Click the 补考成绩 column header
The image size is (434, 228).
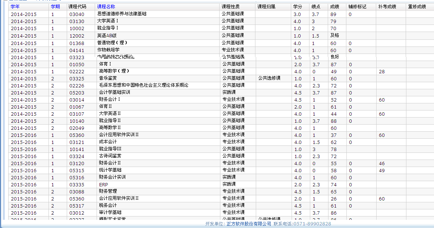click(x=387, y=7)
